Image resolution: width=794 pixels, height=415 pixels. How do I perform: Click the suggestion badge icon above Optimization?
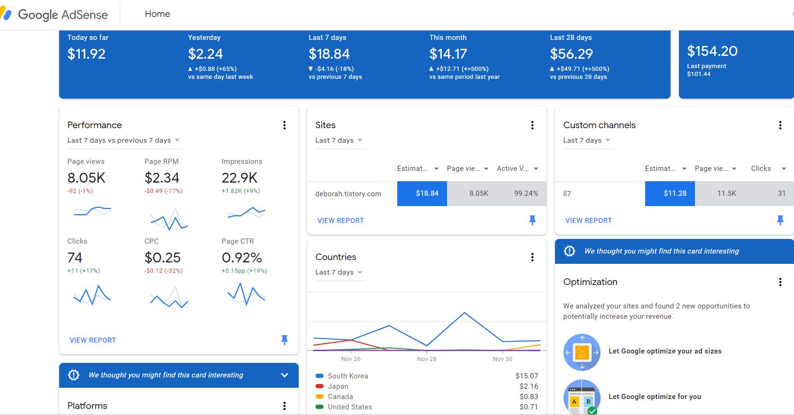tap(569, 251)
